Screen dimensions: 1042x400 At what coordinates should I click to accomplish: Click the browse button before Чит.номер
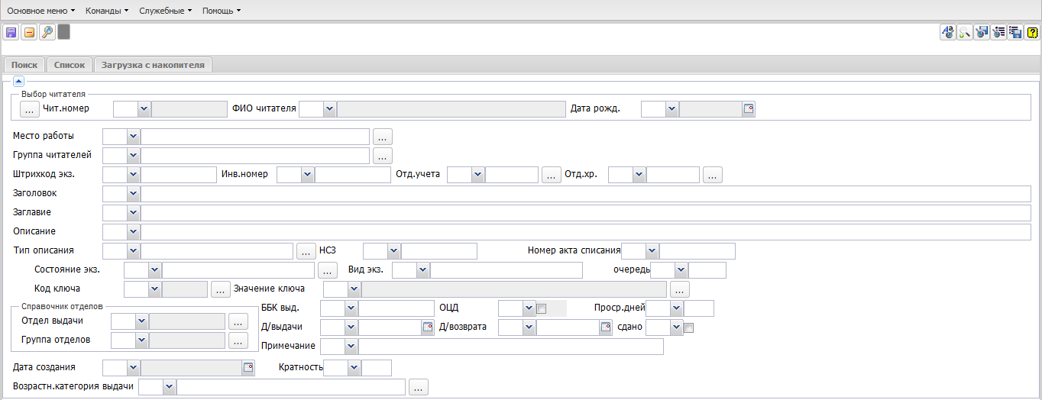30,109
